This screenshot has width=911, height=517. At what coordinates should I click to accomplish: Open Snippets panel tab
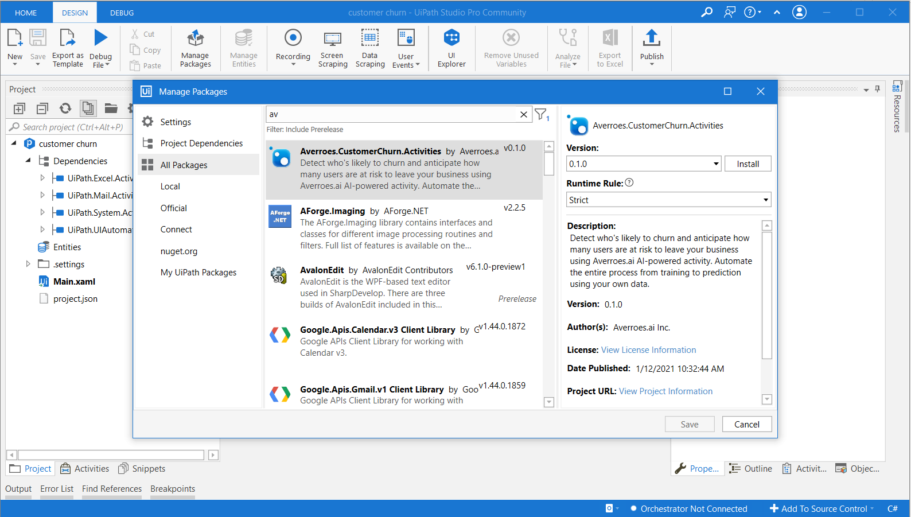142,469
